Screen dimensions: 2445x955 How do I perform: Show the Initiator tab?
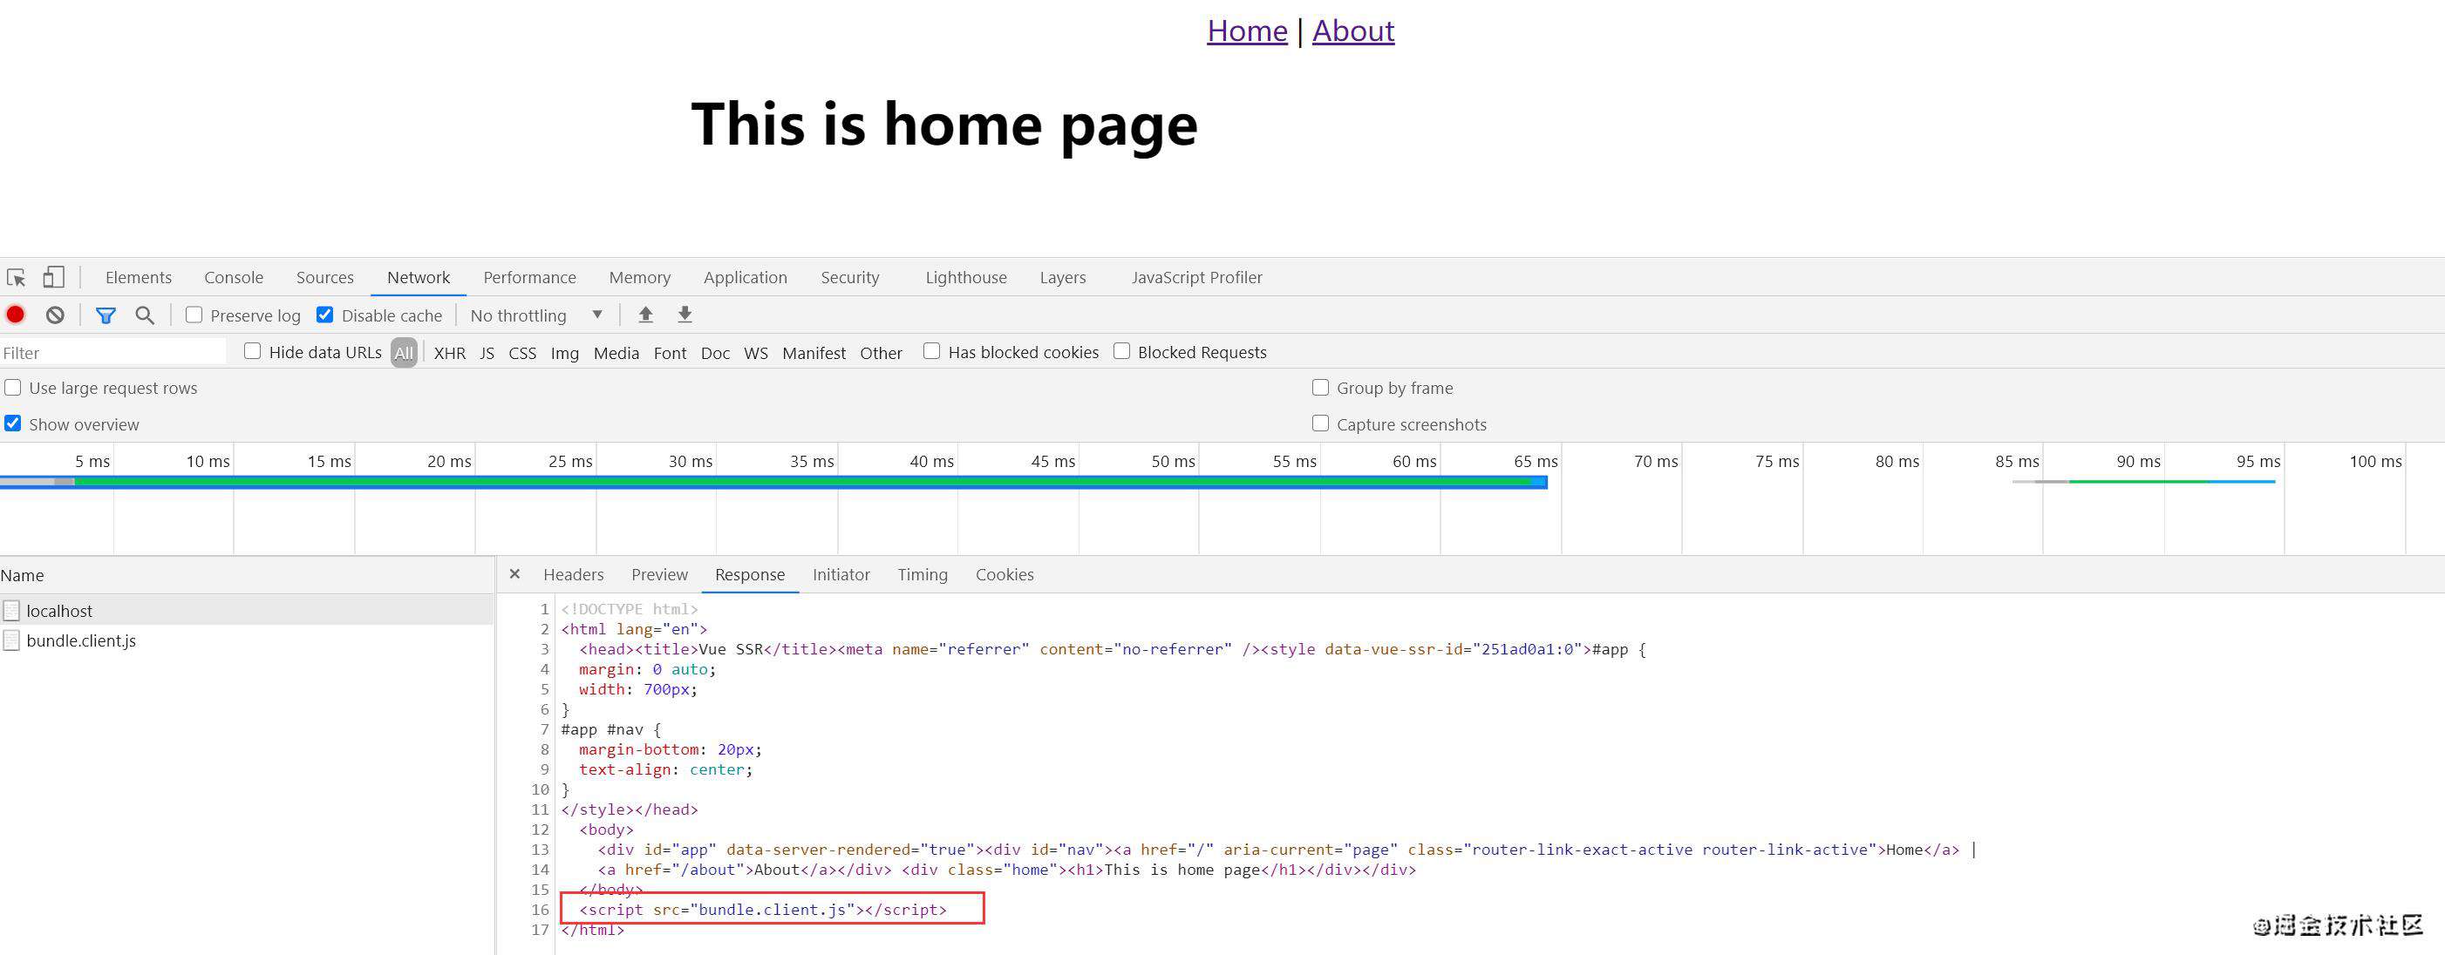click(841, 575)
